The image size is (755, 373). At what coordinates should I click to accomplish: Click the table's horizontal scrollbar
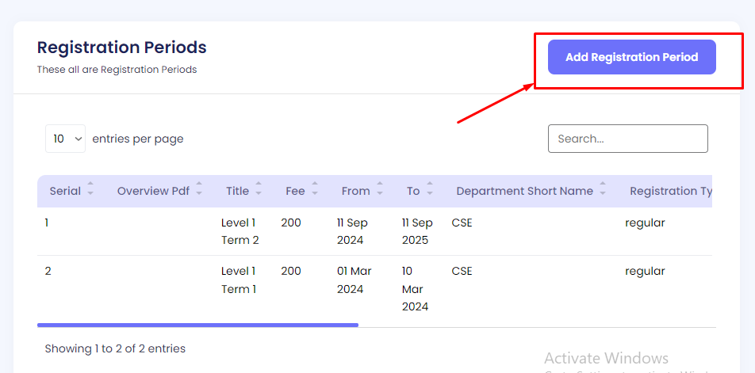coord(197,325)
